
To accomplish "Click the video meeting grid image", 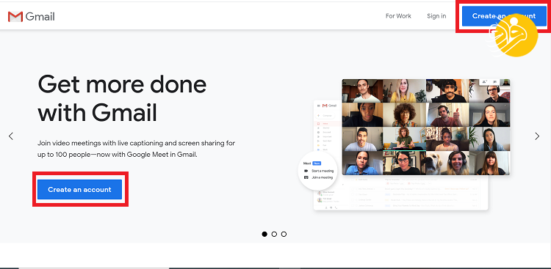I will pos(426,127).
